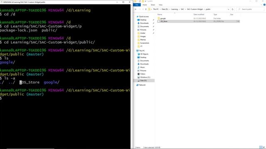Switch to details view icon in status bar
Screen dimensions: 266x149
tap(261, 147)
